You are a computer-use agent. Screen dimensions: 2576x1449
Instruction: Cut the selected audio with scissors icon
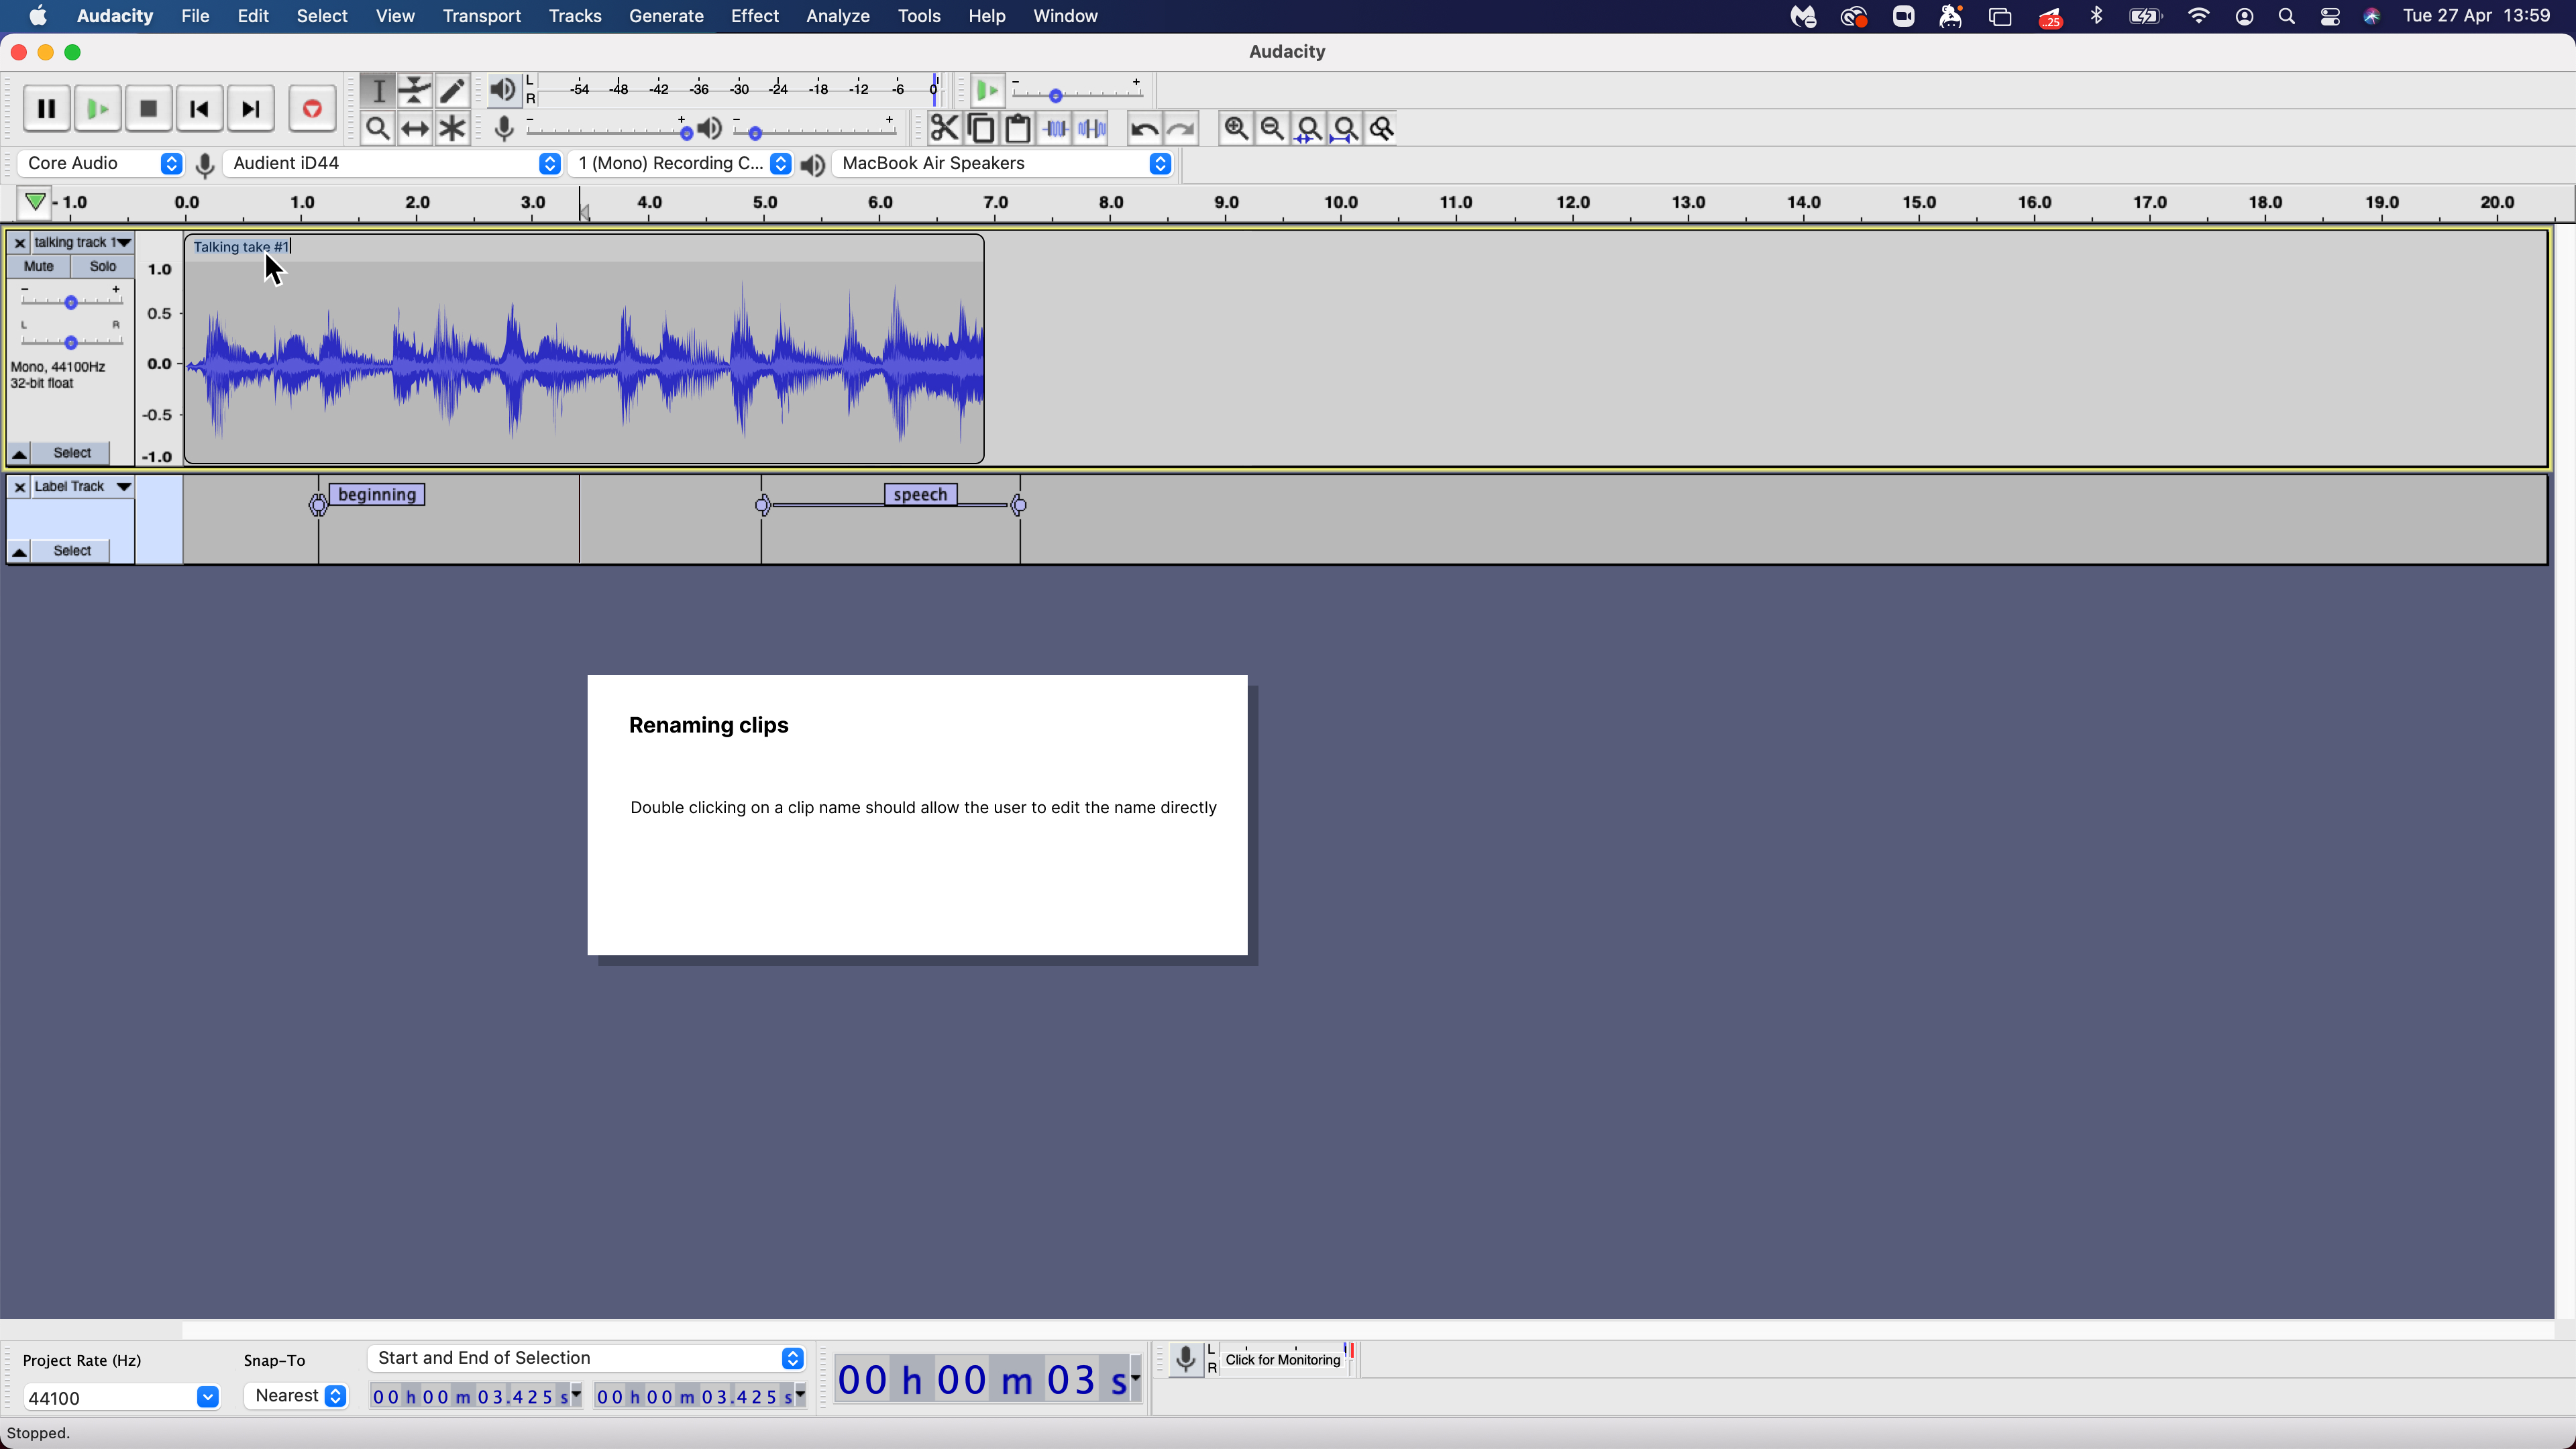[x=943, y=128]
